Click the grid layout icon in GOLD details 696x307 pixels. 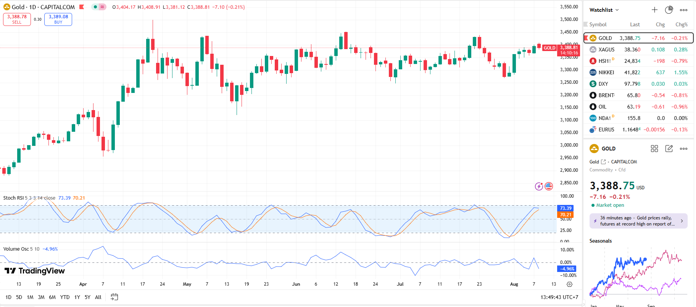click(x=654, y=149)
